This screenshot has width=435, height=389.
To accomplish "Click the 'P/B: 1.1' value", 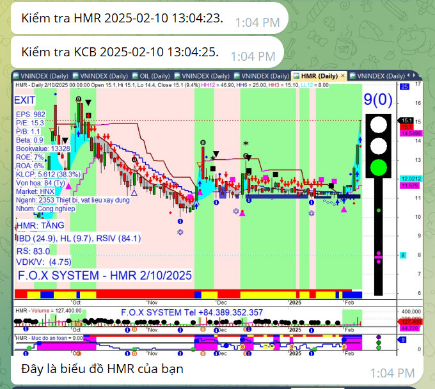I will coord(28,132).
